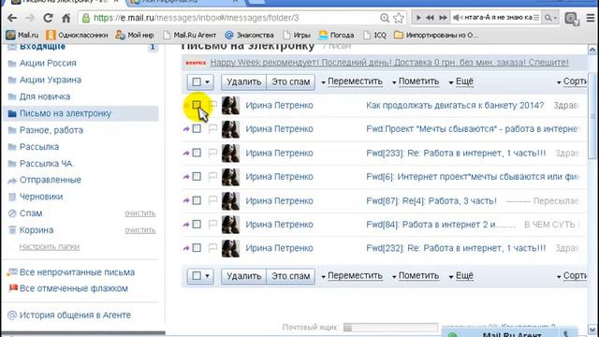Tick checkbox for Fwd[6] message

pos(197,177)
